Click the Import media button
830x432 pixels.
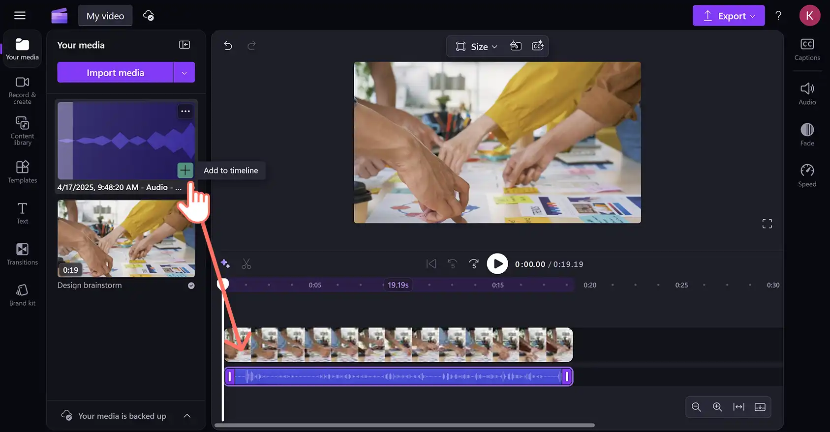(x=115, y=73)
